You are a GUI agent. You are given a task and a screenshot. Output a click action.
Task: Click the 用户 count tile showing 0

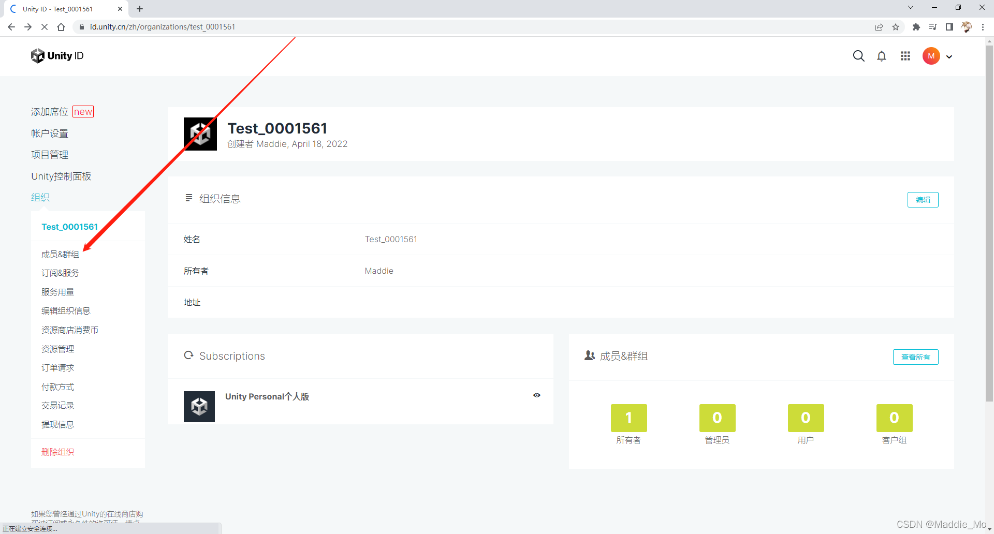(x=806, y=418)
